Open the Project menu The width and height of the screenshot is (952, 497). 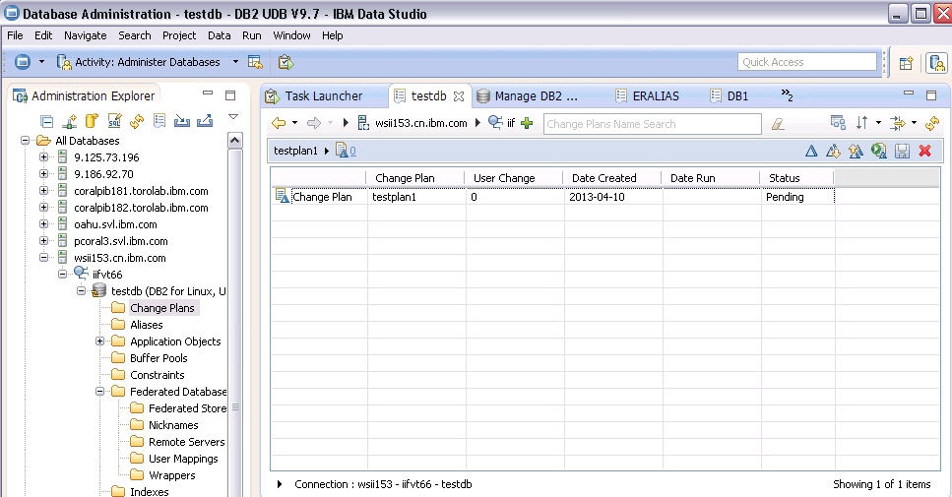[x=179, y=35]
